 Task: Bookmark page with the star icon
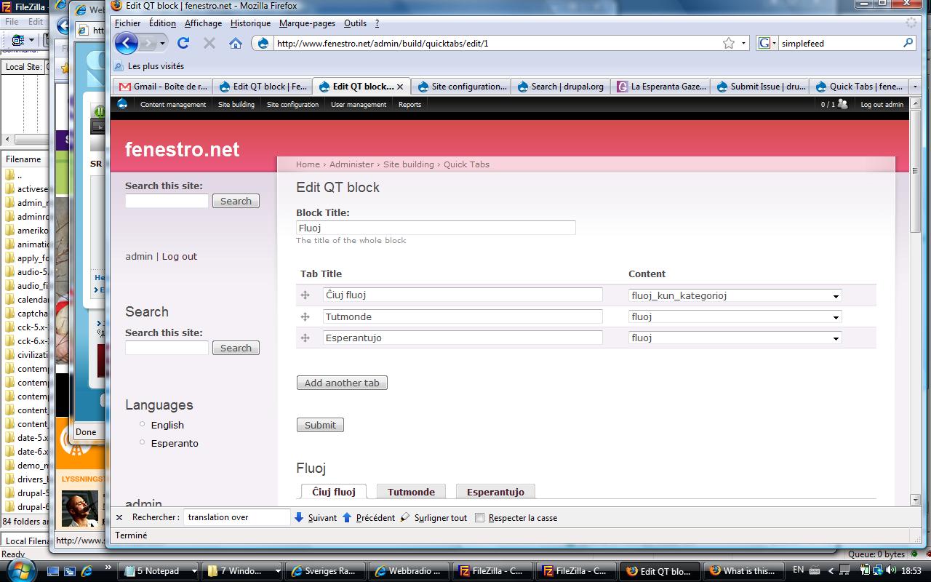click(x=728, y=43)
